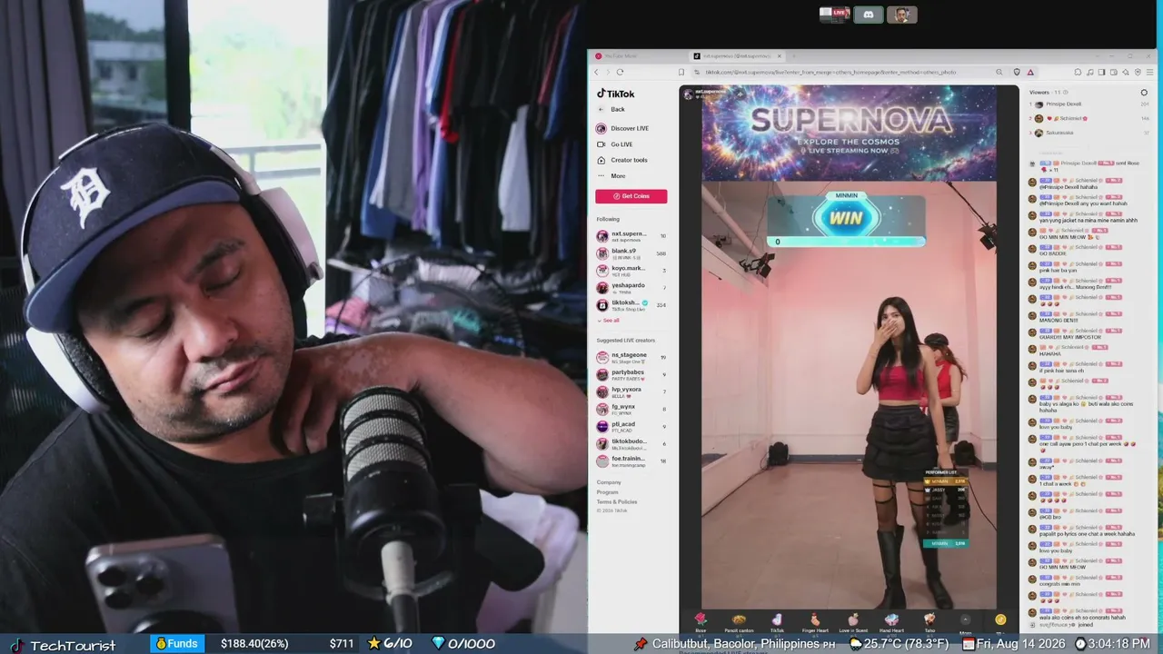The image size is (1163, 654).
Task: Open the Terms & Policies footer link
Action: (617, 501)
